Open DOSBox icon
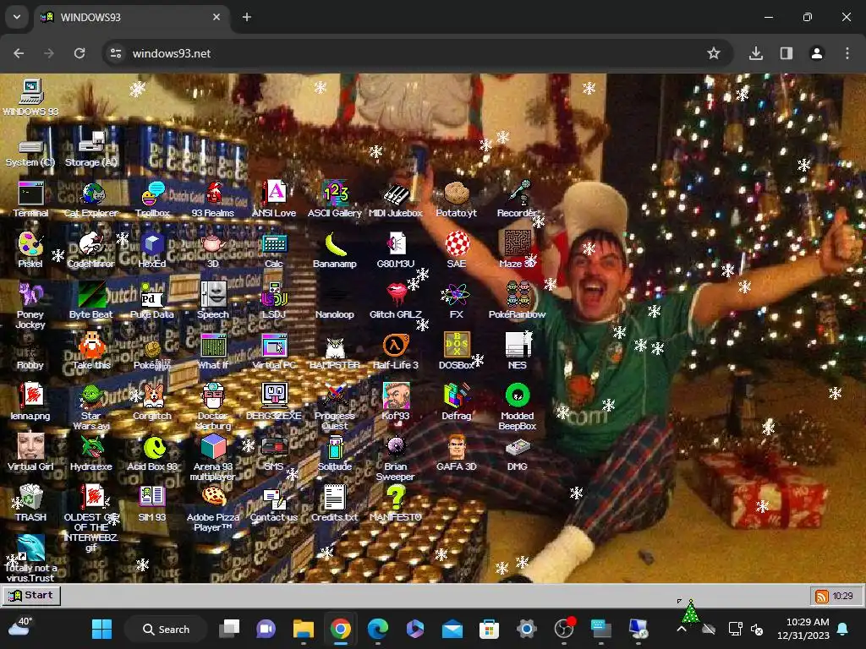Screen dimensions: 866x649 click(x=457, y=352)
